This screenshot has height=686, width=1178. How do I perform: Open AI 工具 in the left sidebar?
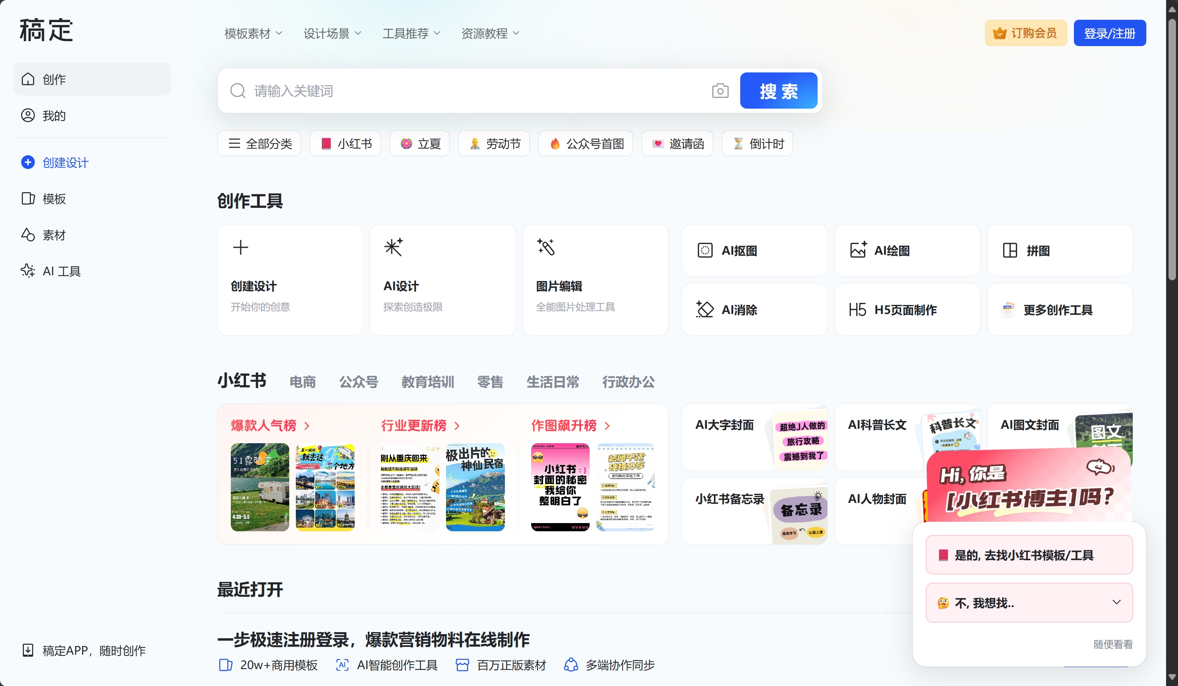click(x=92, y=271)
